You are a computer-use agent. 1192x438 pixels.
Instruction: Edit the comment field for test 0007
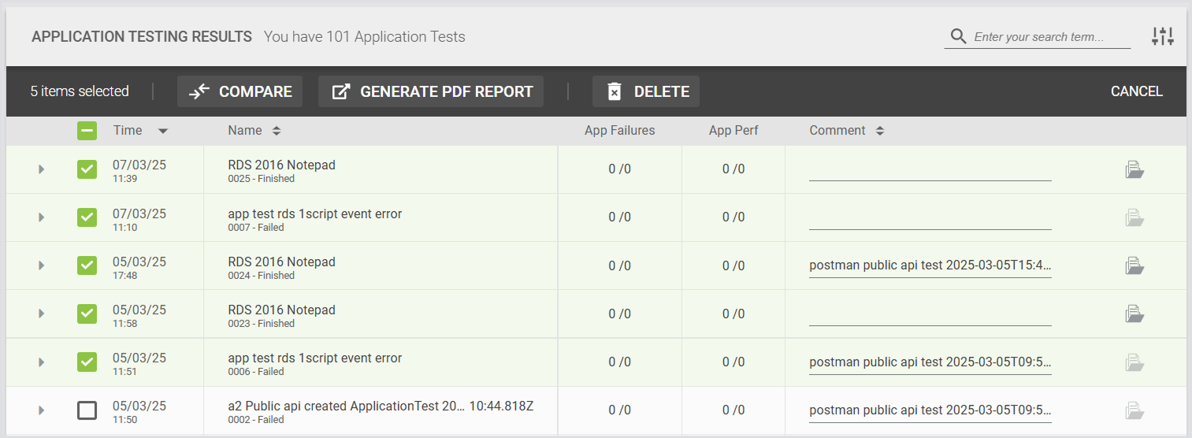tap(930, 217)
